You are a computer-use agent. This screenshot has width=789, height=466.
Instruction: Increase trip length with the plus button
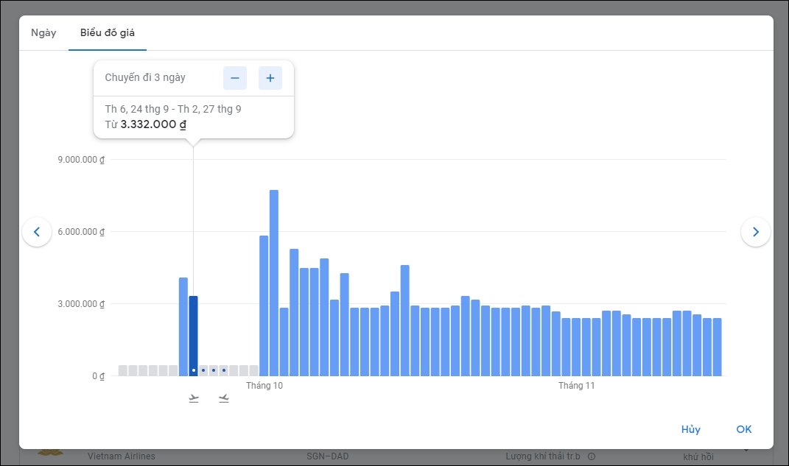270,78
